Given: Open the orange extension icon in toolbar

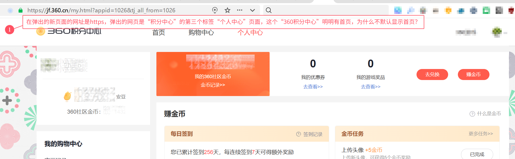Looking at the screenshot, I should click(448, 10).
